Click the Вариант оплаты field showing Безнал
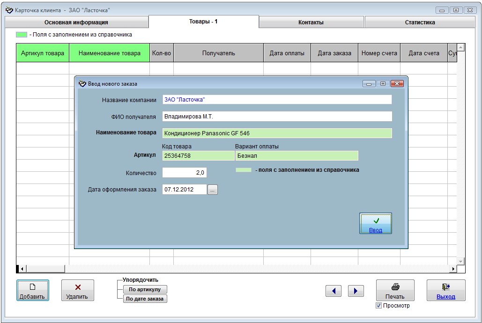The height and width of the screenshot is (323, 482). (x=296, y=156)
